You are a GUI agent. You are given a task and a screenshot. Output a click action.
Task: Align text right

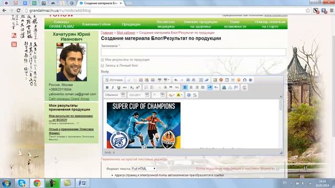(197, 87)
